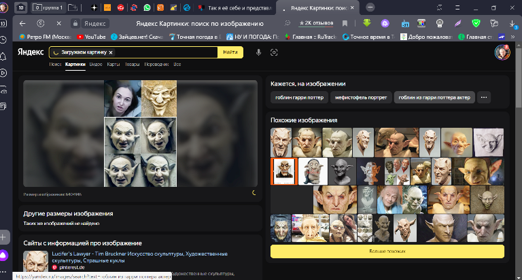Click the 'гоблин гарри поттер' suggestion chip
Image resolution: width=522 pixels, height=280 pixels.
coord(299,98)
